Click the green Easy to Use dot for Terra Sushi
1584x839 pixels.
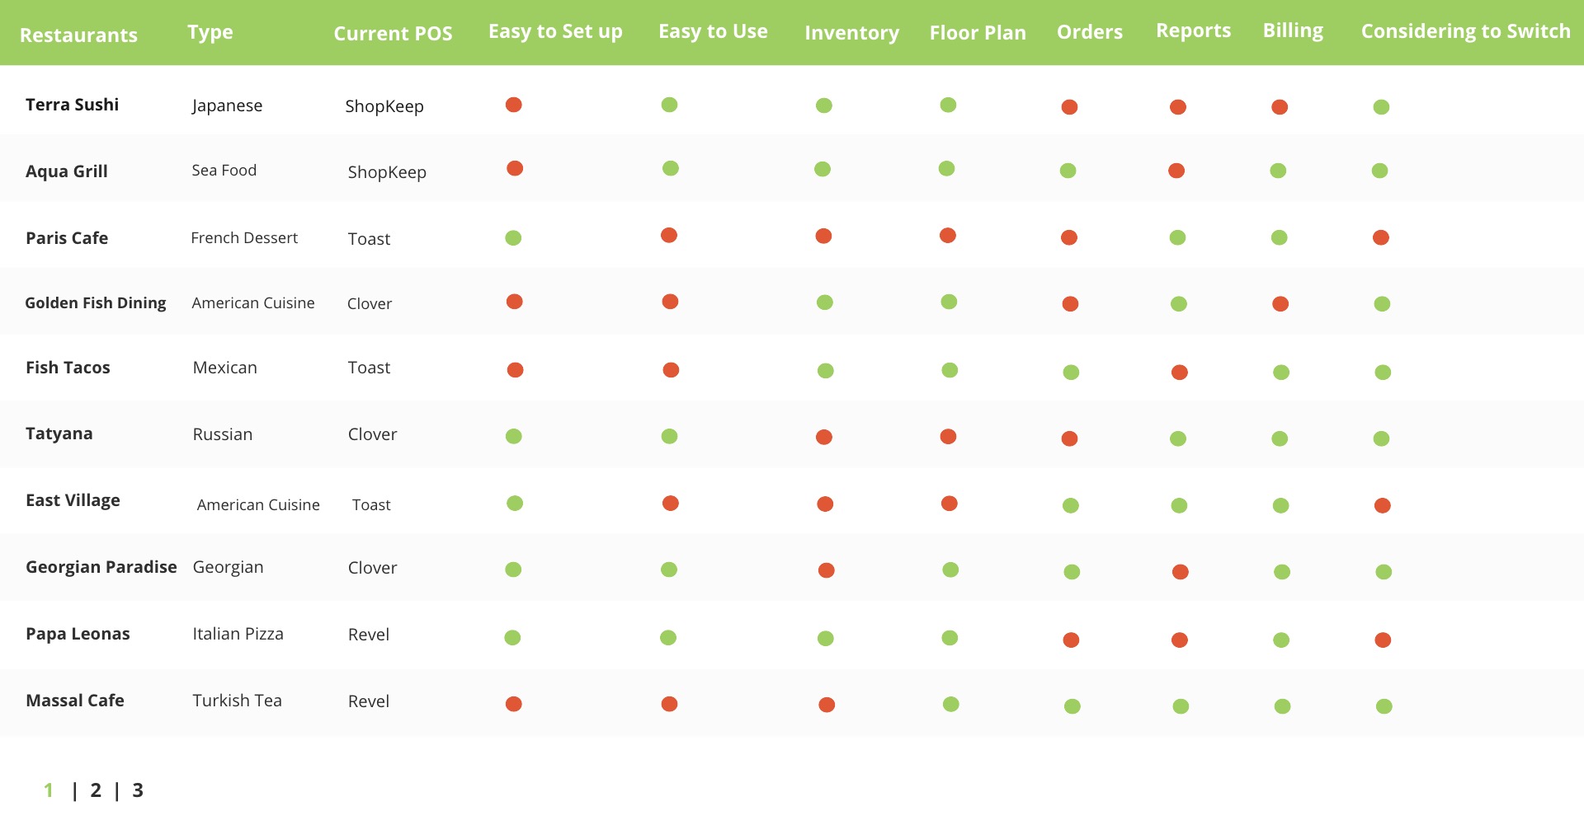pos(669,105)
